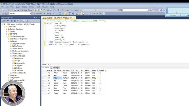Switch to the Messages tab

55,68
